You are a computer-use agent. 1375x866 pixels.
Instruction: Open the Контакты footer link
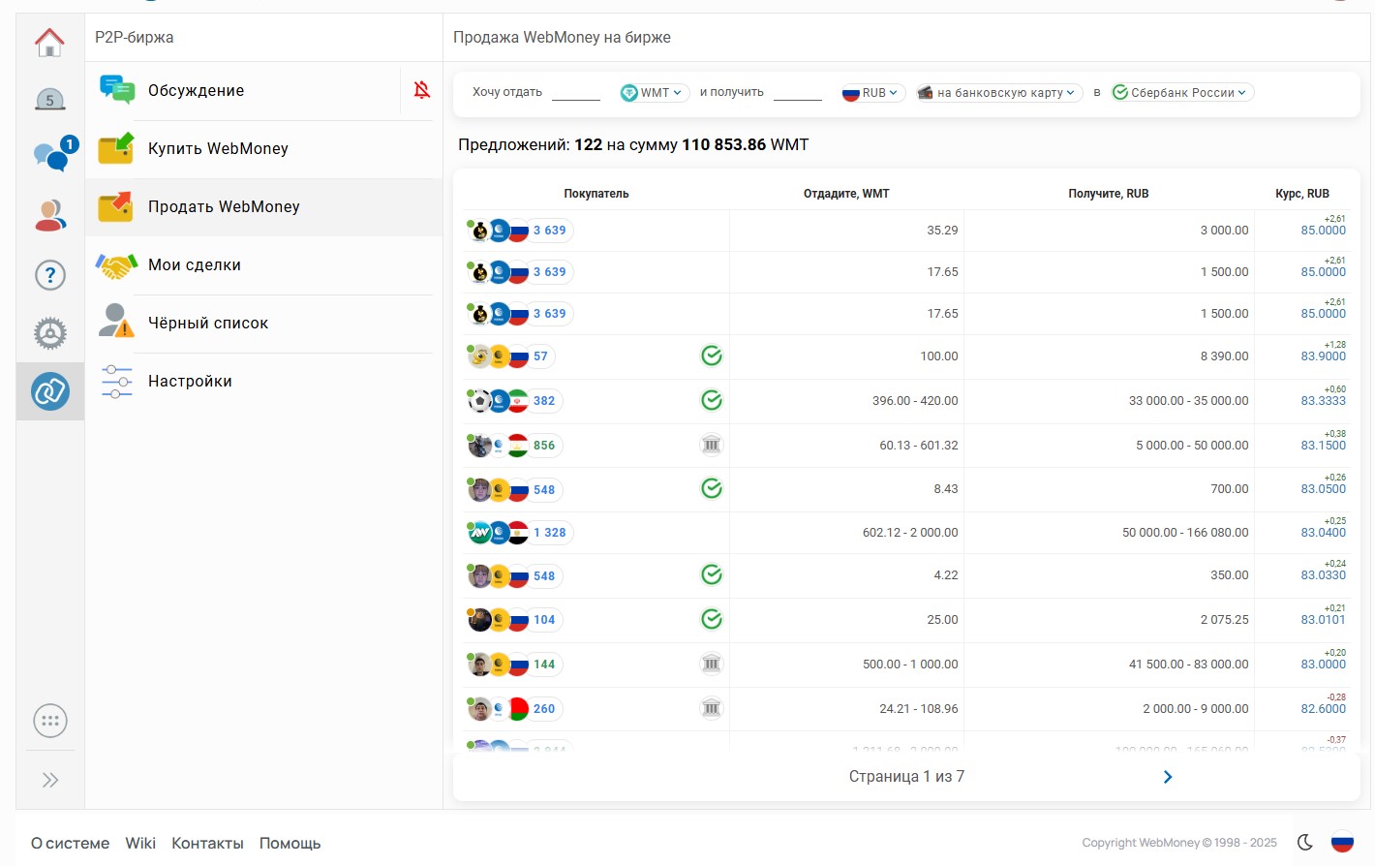pyautogui.click(x=207, y=844)
